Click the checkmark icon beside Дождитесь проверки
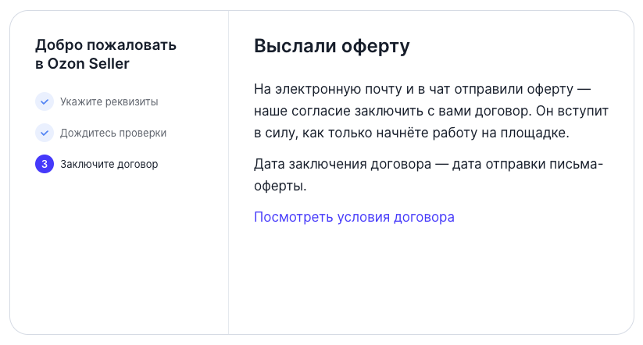The image size is (643, 345). coord(45,133)
